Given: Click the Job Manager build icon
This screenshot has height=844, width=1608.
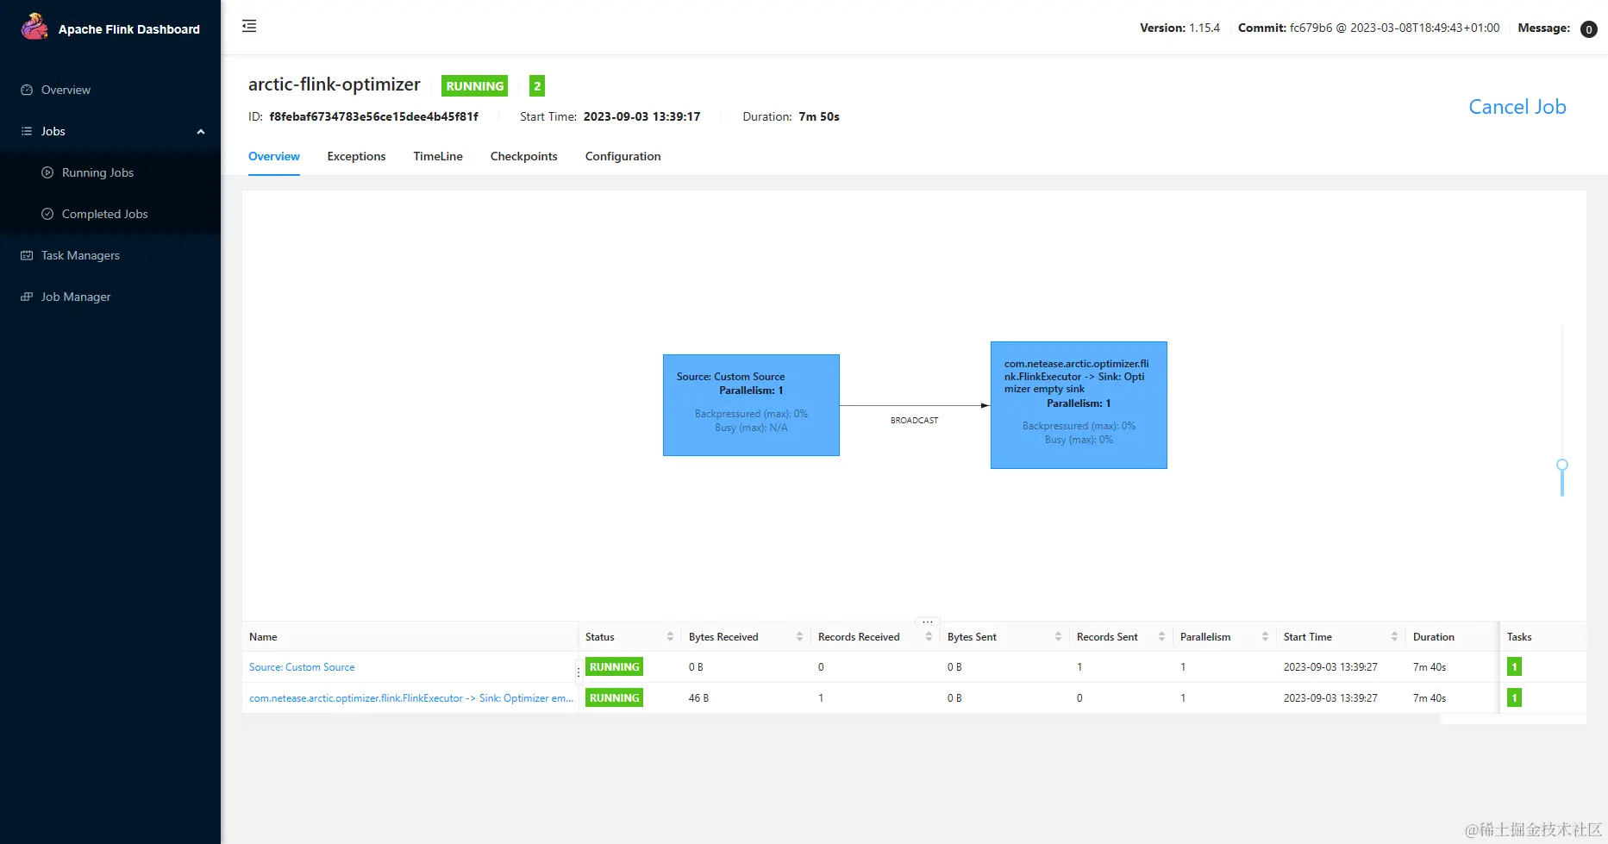Looking at the screenshot, I should point(27,297).
